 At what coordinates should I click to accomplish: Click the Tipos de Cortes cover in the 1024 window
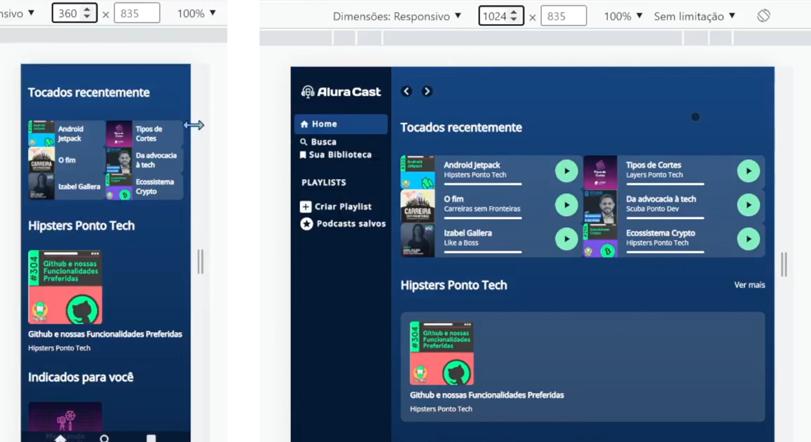tap(600, 172)
